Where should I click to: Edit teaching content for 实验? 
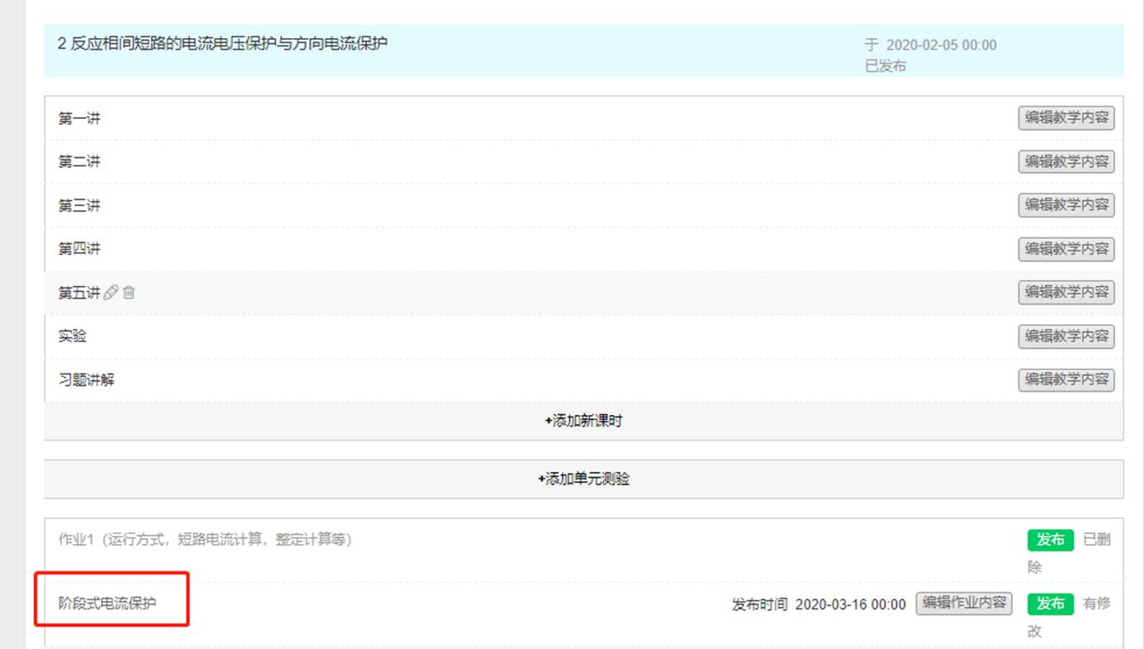(x=1066, y=336)
